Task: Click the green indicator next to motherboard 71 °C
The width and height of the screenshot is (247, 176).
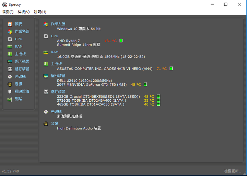Action: [171, 68]
